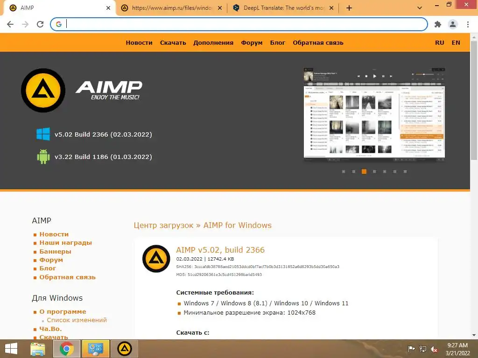Image resolution: width=478 pixels, height=358 pixels.
Task: Open Обратная связь in the sidebar
Action: coord(67,277)
